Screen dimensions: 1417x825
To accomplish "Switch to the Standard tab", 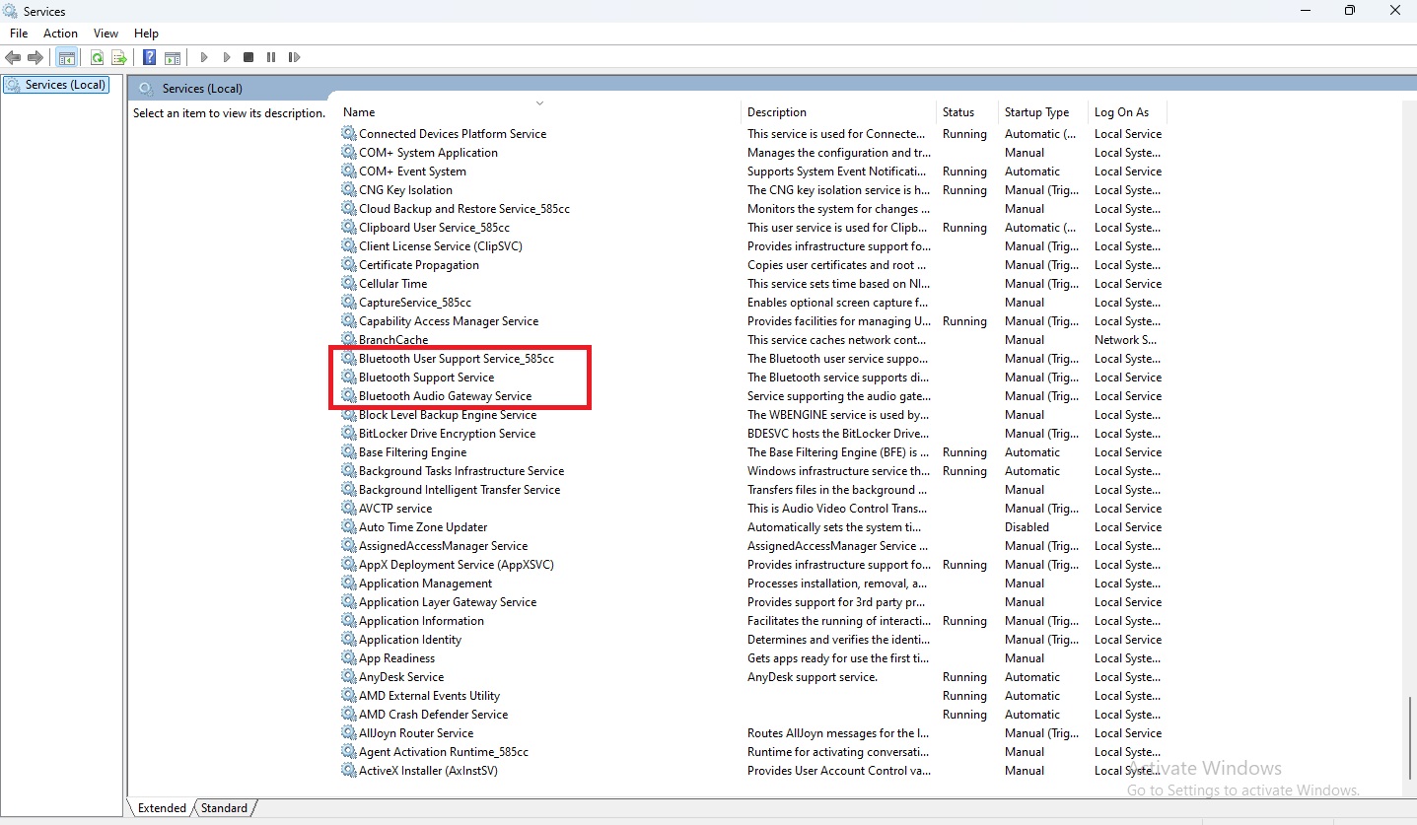I will [224, 808].
